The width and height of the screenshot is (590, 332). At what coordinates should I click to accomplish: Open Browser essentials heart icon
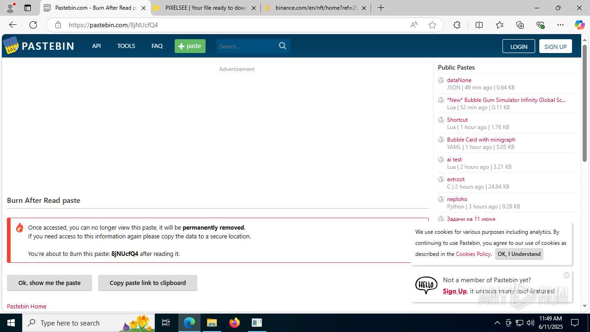click(x=541, y=25)
